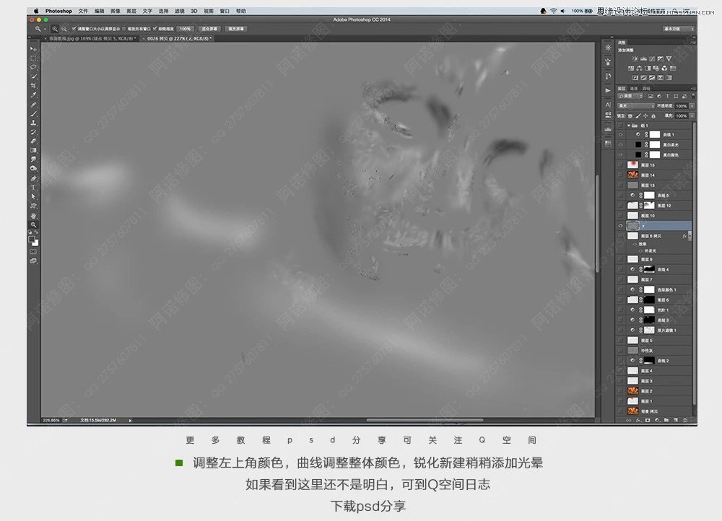Open the status bar info arrow menu
Viewport: 722px width, 521px height.
coord(130,420)
